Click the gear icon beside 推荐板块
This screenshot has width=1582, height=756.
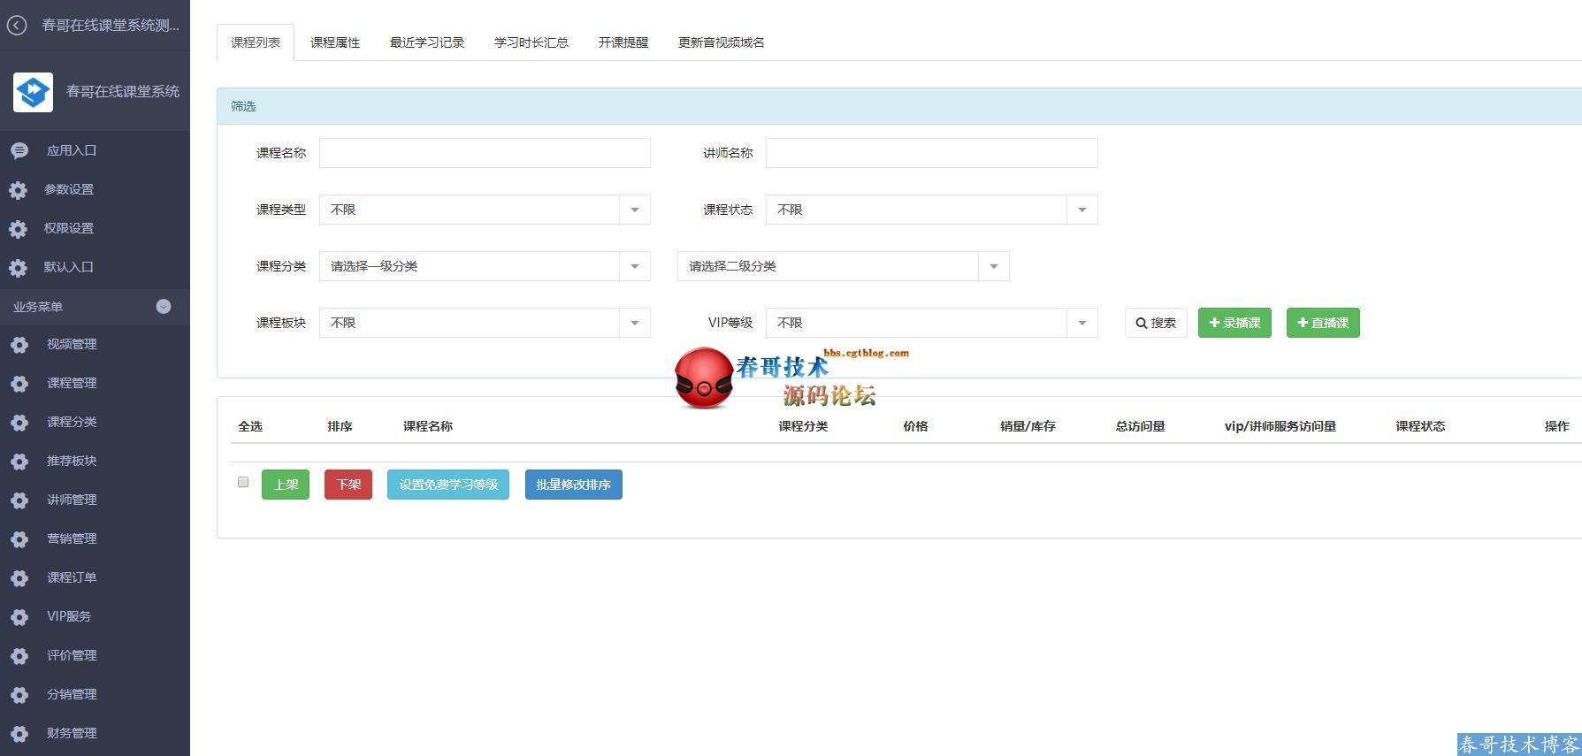coord(19,462)
